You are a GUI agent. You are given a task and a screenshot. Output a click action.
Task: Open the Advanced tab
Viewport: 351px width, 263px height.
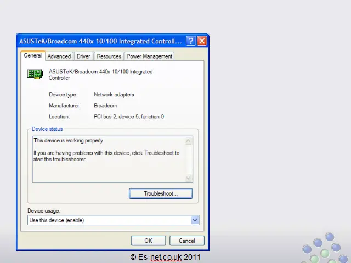(x=59, y=56)
